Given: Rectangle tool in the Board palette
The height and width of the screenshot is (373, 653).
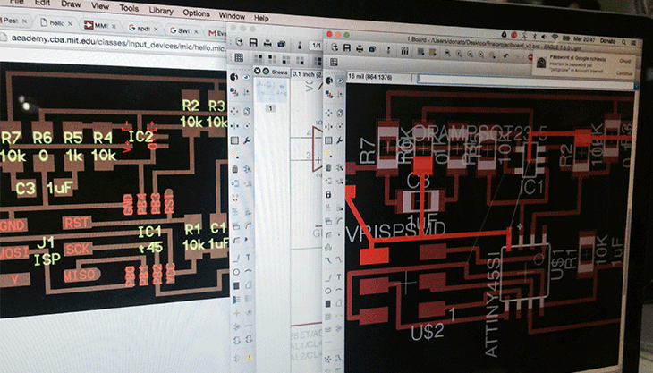Looking at the screenshot, I should click(327, 304).
